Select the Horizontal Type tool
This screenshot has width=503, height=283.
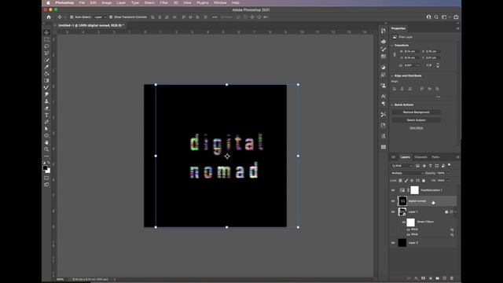[46, 115]
